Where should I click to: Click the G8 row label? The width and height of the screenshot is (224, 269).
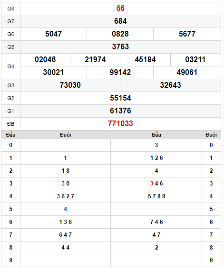[10, 9]
